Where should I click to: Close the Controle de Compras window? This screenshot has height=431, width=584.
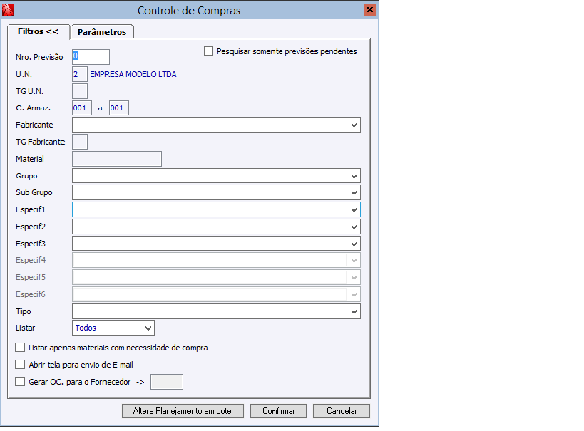point(369,10)
